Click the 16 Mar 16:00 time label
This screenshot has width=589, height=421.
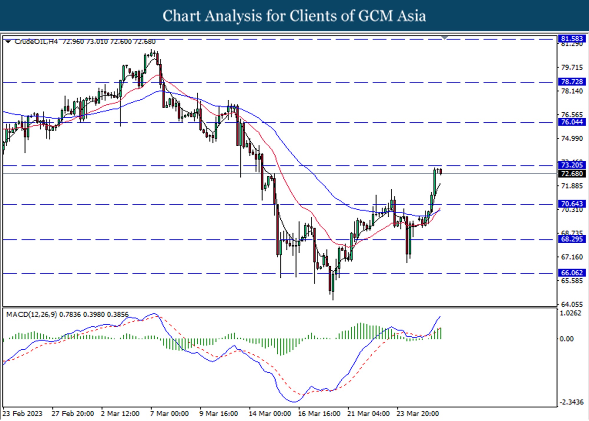[319, 414]
